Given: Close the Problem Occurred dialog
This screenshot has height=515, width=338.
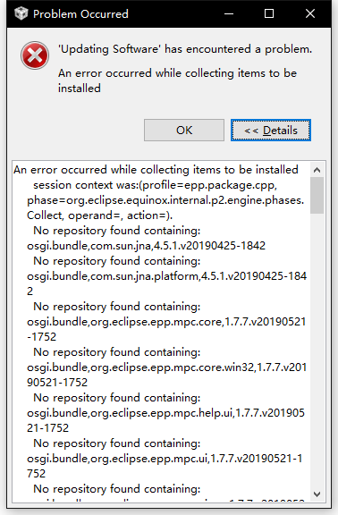Looking at the screenshot, I should (x=310, y=13).
